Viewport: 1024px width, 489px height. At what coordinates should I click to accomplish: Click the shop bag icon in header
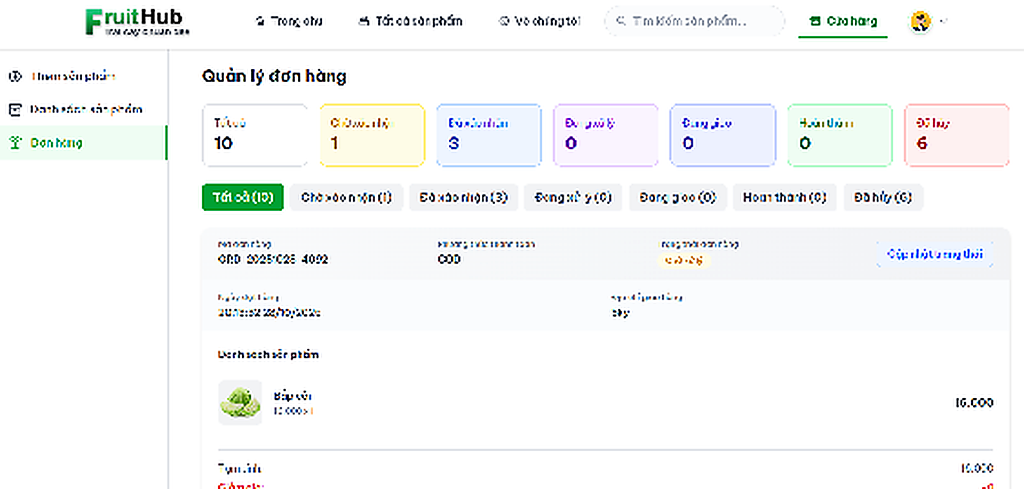coord(815,21)
